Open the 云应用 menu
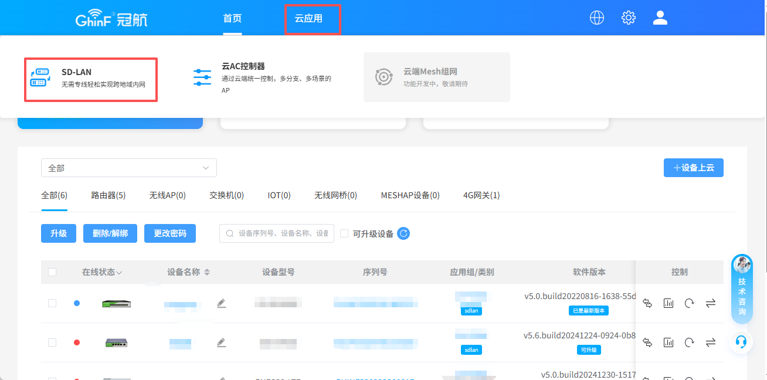The image size is (767, 380). pos(308,19)
